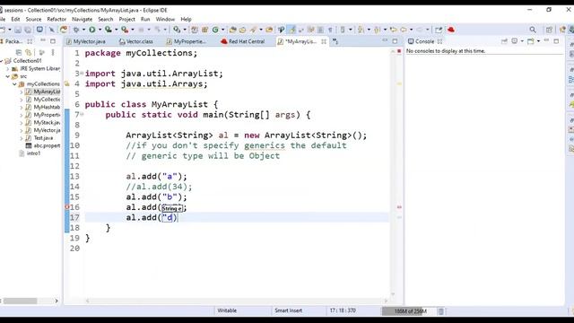574x323 pixels.
Task: Click the String e parameter hint box
Action: tap(172, 208)
